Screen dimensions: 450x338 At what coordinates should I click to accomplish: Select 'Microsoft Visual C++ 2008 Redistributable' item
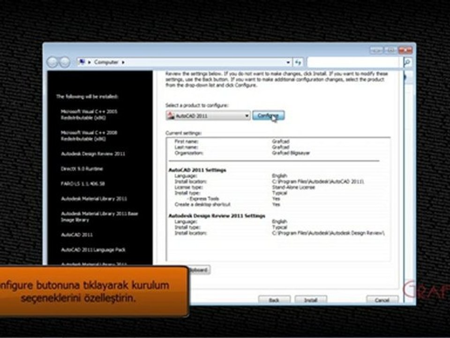tap(89, 136)
